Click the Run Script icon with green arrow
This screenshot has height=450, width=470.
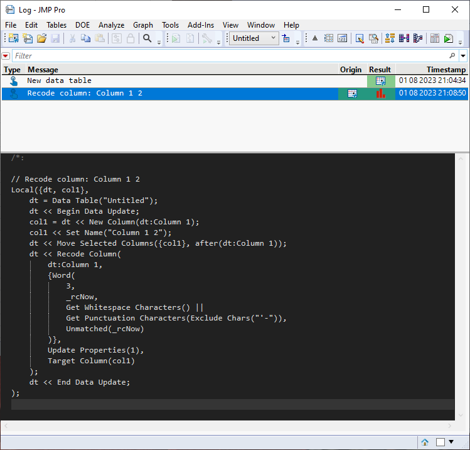(x=176, y=38)
